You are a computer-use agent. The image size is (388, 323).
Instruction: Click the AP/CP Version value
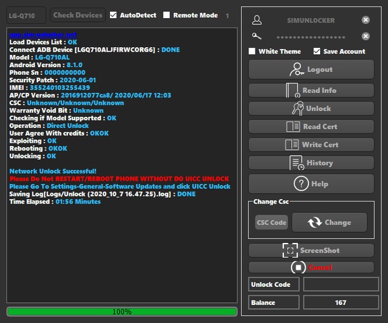[x=116, y=96]
